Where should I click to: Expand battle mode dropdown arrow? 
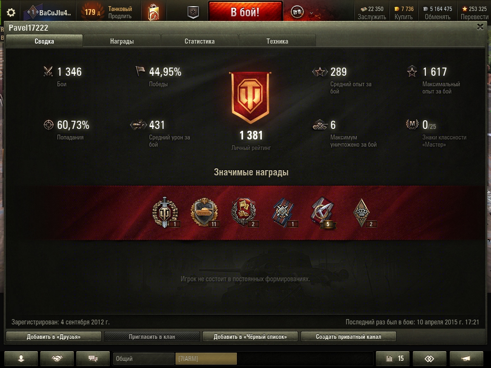[x=311, y=13]
